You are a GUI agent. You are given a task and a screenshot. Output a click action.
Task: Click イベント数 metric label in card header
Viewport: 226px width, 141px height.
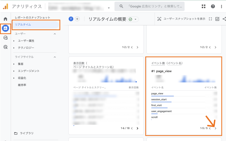pyautogui.click(x=158, y=63)
